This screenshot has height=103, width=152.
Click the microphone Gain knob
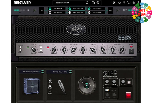[50, 80]
